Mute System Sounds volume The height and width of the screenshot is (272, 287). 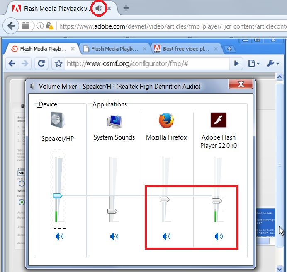[x=114, y=236]
